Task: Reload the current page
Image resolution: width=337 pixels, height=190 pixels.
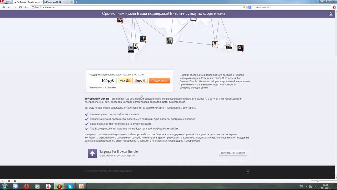Action: (x=20, y=7)
